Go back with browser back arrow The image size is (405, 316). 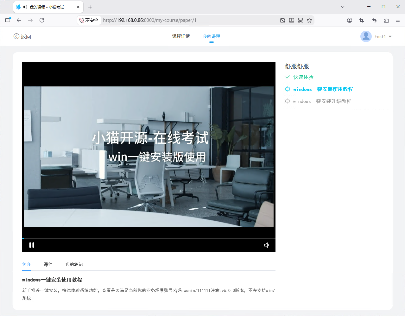click(19, 20)
